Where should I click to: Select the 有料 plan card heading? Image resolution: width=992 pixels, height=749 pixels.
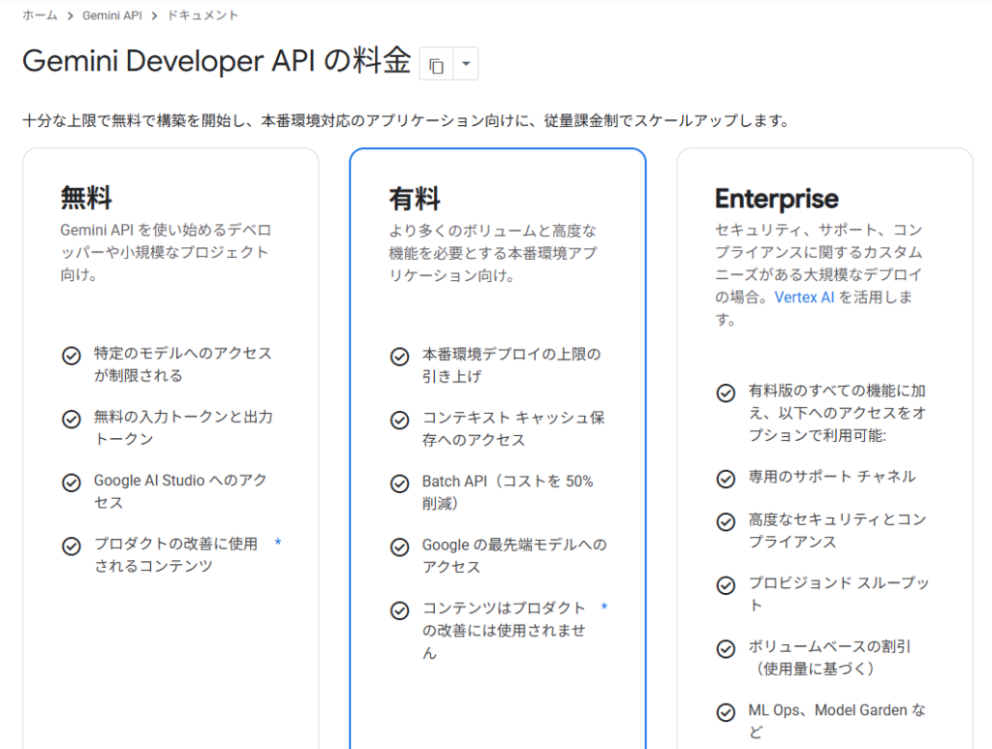tap(415, 199)
